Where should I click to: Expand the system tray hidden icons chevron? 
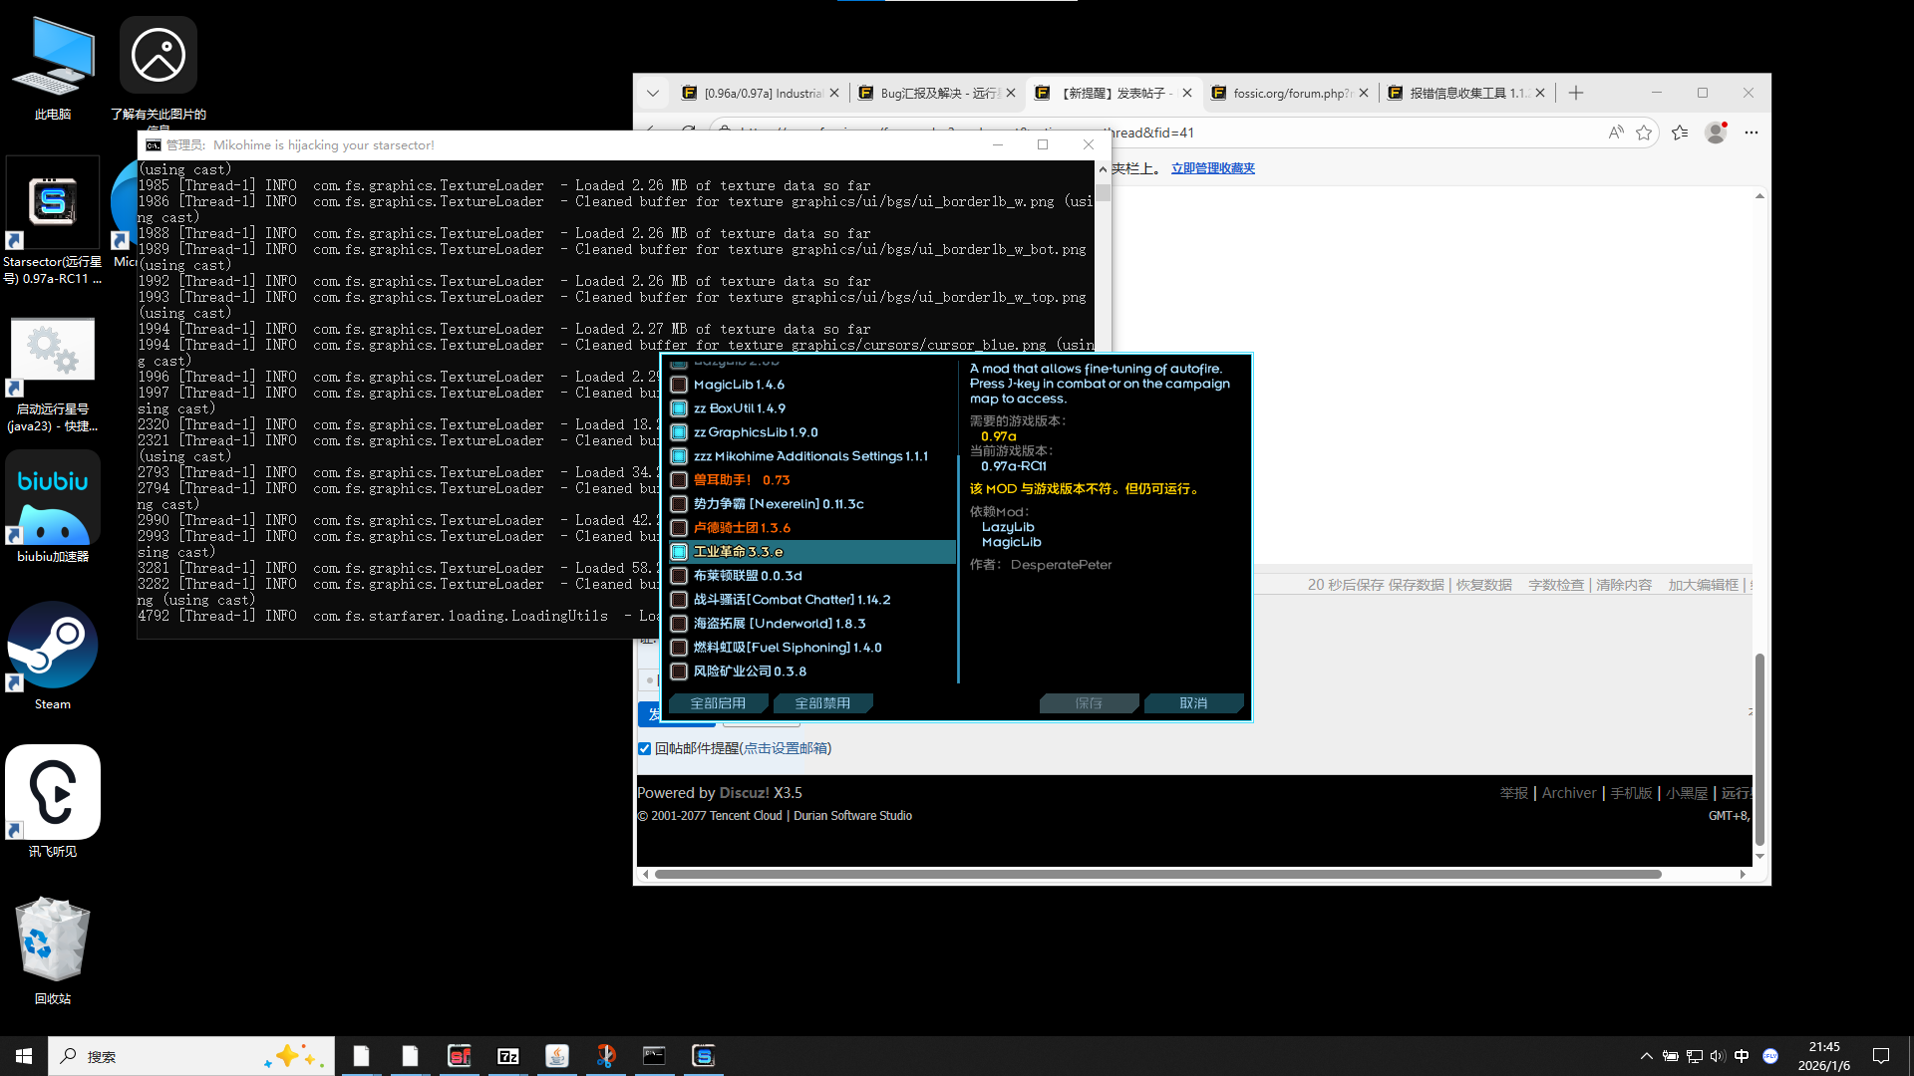(x=1646, y=1056)
